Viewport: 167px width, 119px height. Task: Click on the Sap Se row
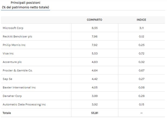(7, 79)
